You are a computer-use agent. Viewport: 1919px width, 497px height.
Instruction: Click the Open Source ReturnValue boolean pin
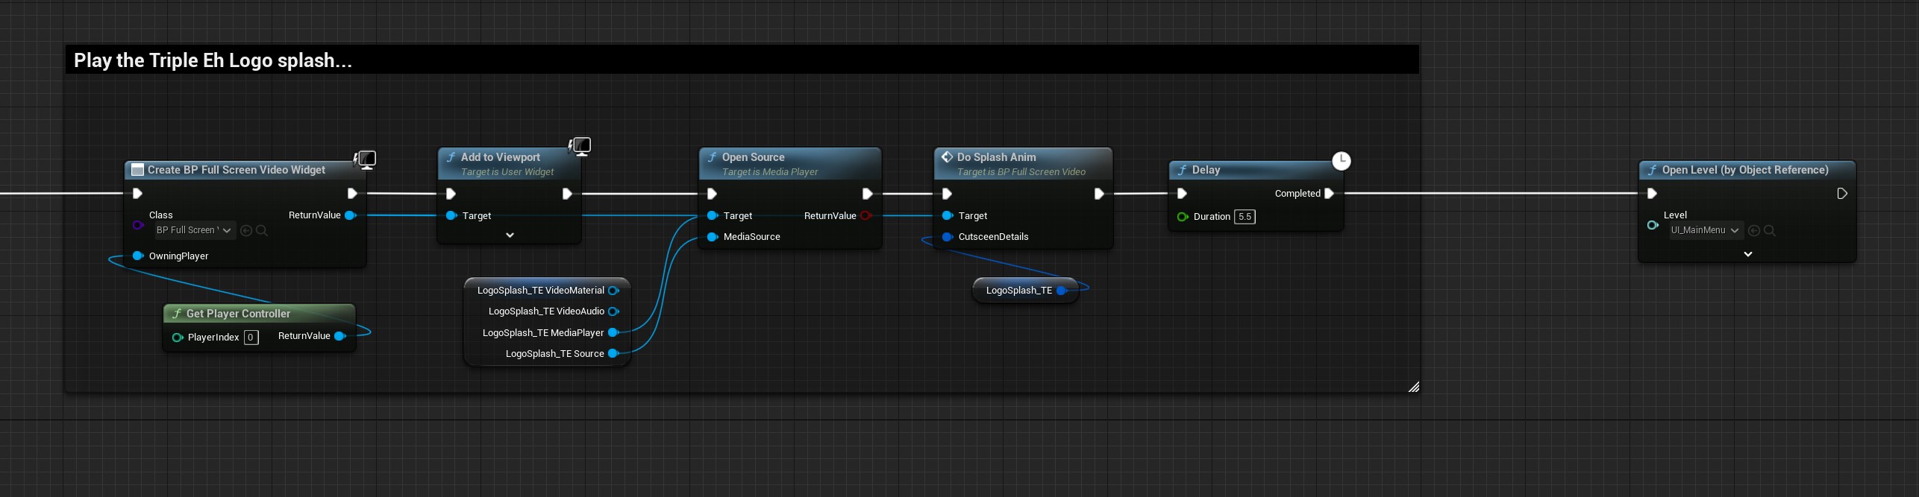click(865, 216)
